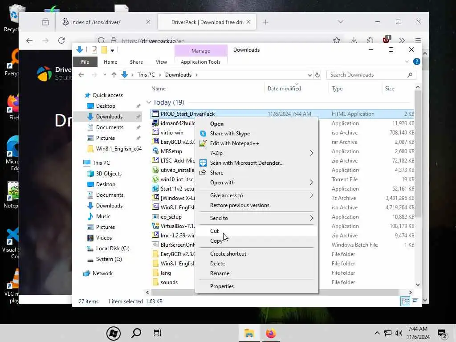List all Firefox tabs dropdown

coord(341,22)
